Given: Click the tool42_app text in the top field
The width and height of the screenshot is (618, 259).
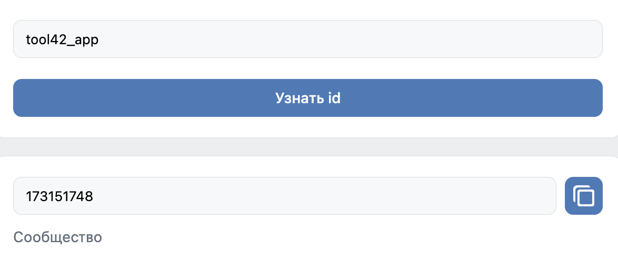Looking at the screenshot, I should click(x=62, y=39).
